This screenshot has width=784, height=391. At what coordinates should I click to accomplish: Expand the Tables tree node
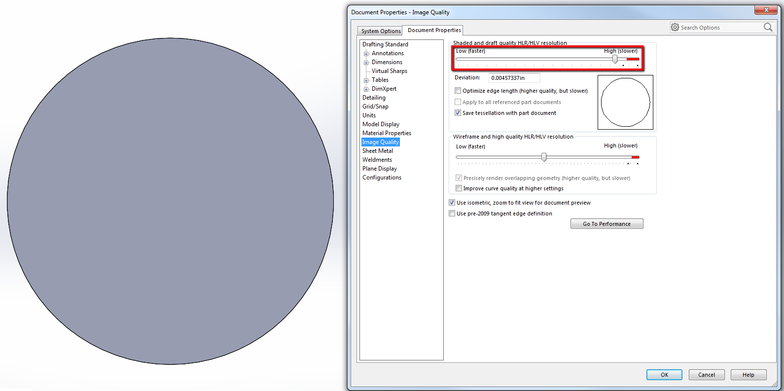click(366, 80)
